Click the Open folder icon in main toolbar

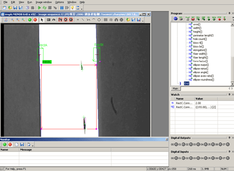click(10, 8)
